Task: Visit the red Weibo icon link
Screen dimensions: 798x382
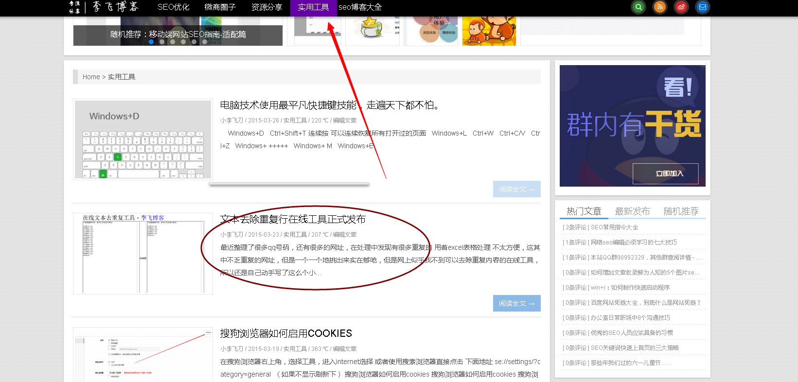Action: (681, 7)
